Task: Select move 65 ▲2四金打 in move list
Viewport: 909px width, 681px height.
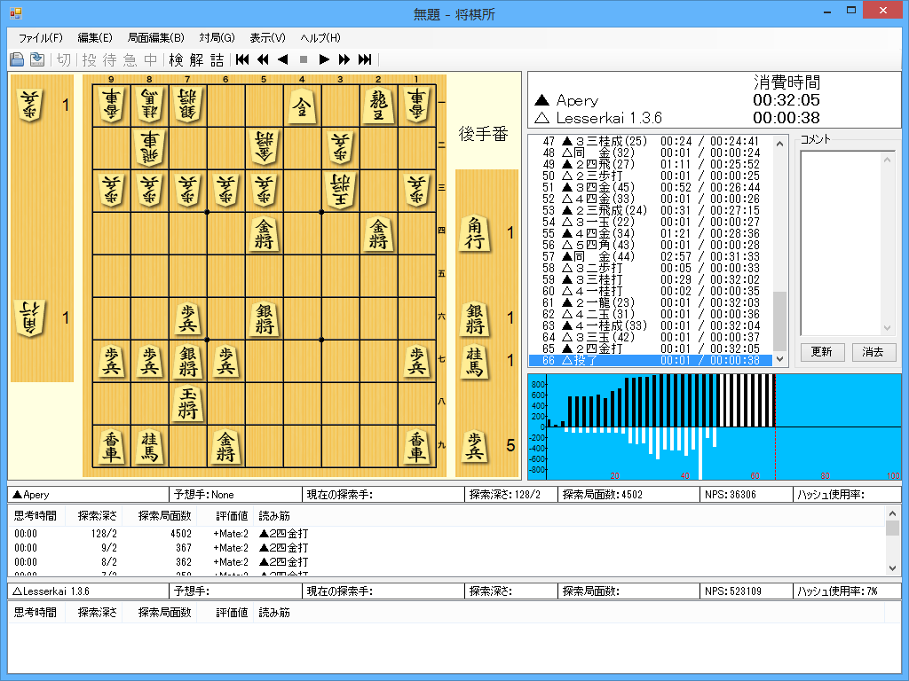Action: (651, 348)
